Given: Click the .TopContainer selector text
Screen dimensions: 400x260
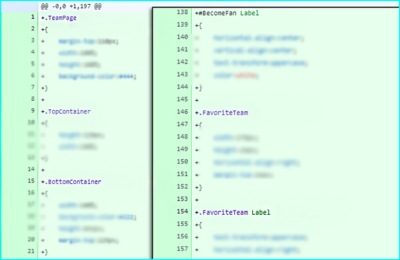Looking at the screenshot, I should pos(66,111).
